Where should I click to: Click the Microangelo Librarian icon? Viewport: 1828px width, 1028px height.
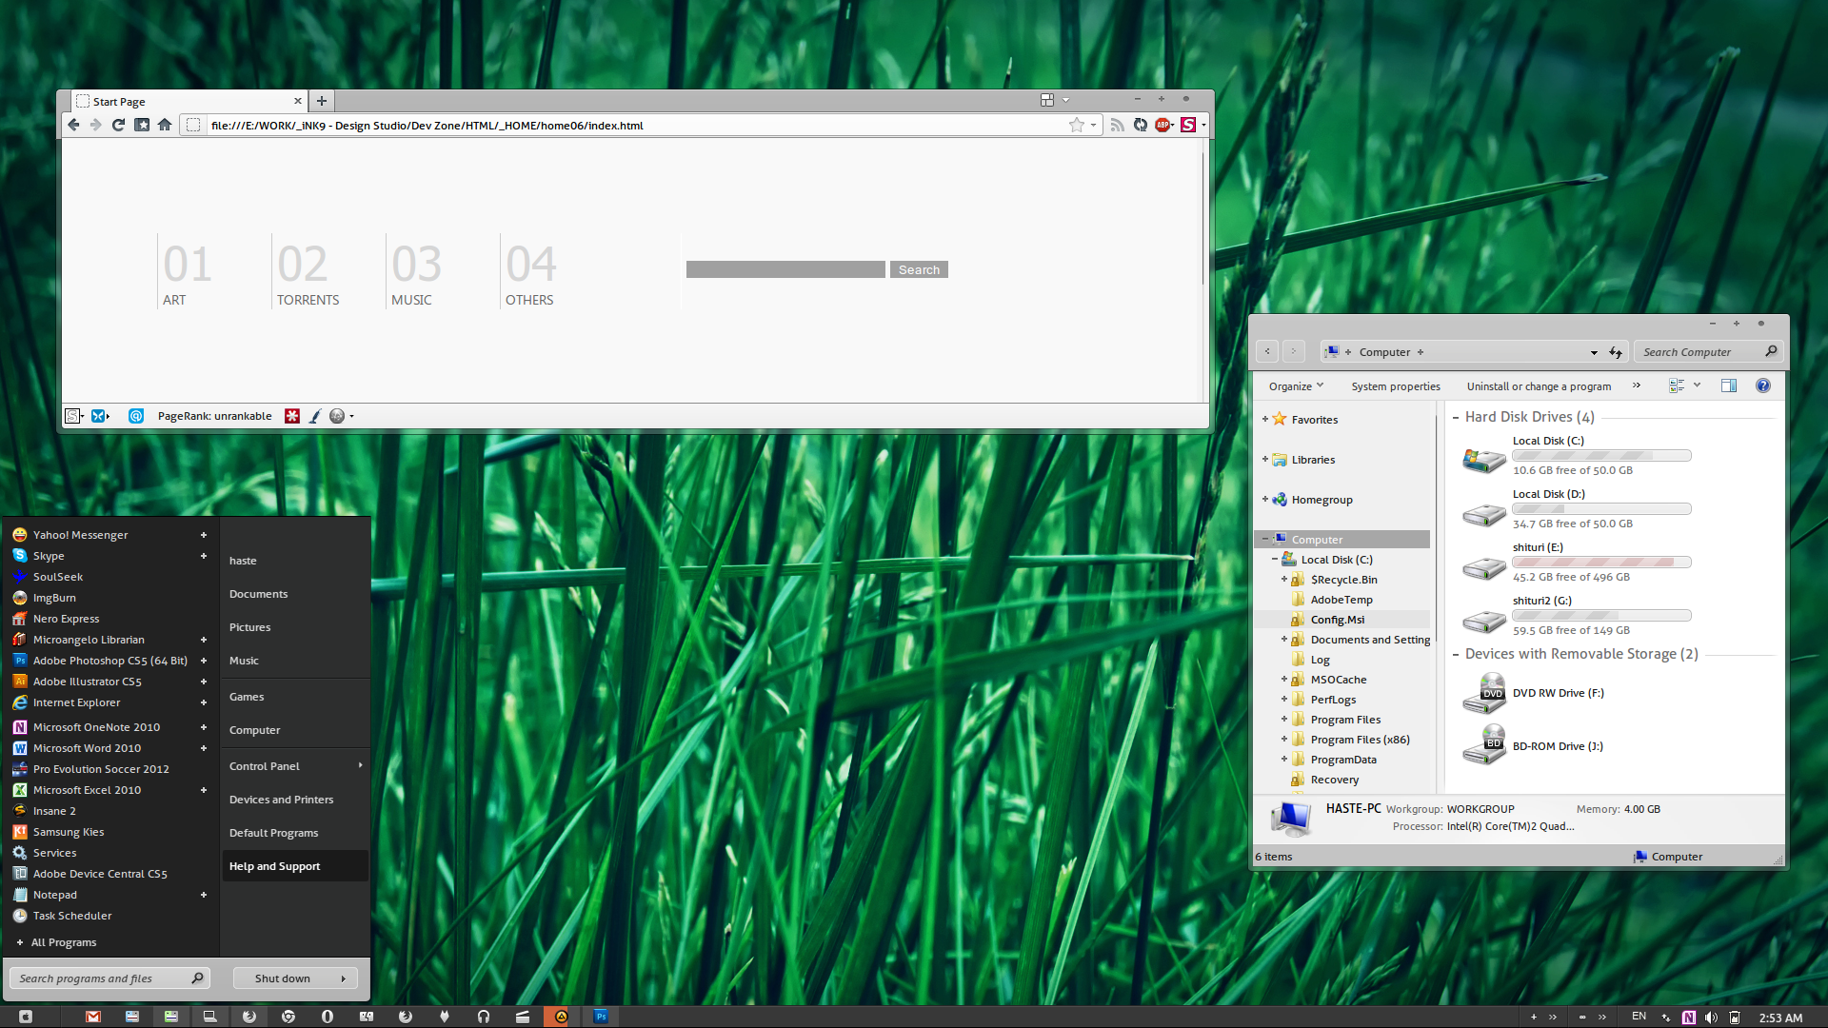click(19, 639)
